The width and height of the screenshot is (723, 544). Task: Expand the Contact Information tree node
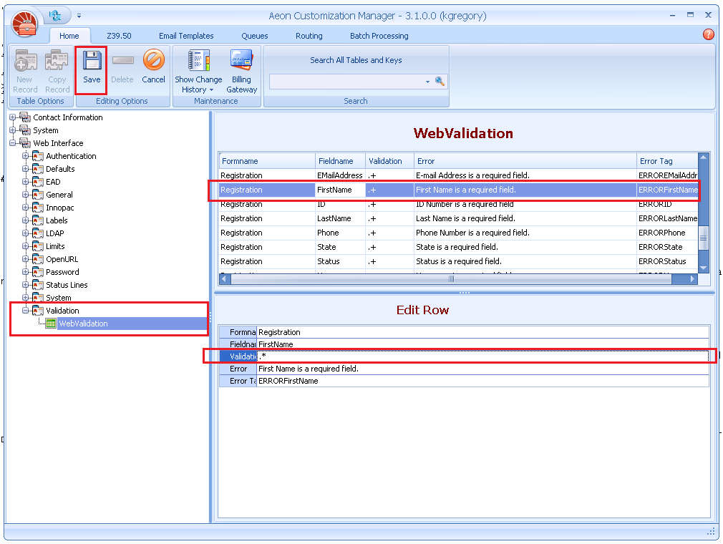click(13, 117)
